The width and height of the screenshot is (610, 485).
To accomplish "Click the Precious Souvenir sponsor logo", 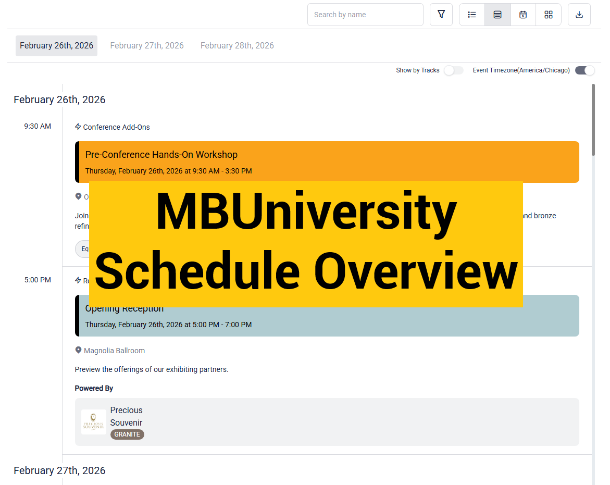I will pos(94,422).
